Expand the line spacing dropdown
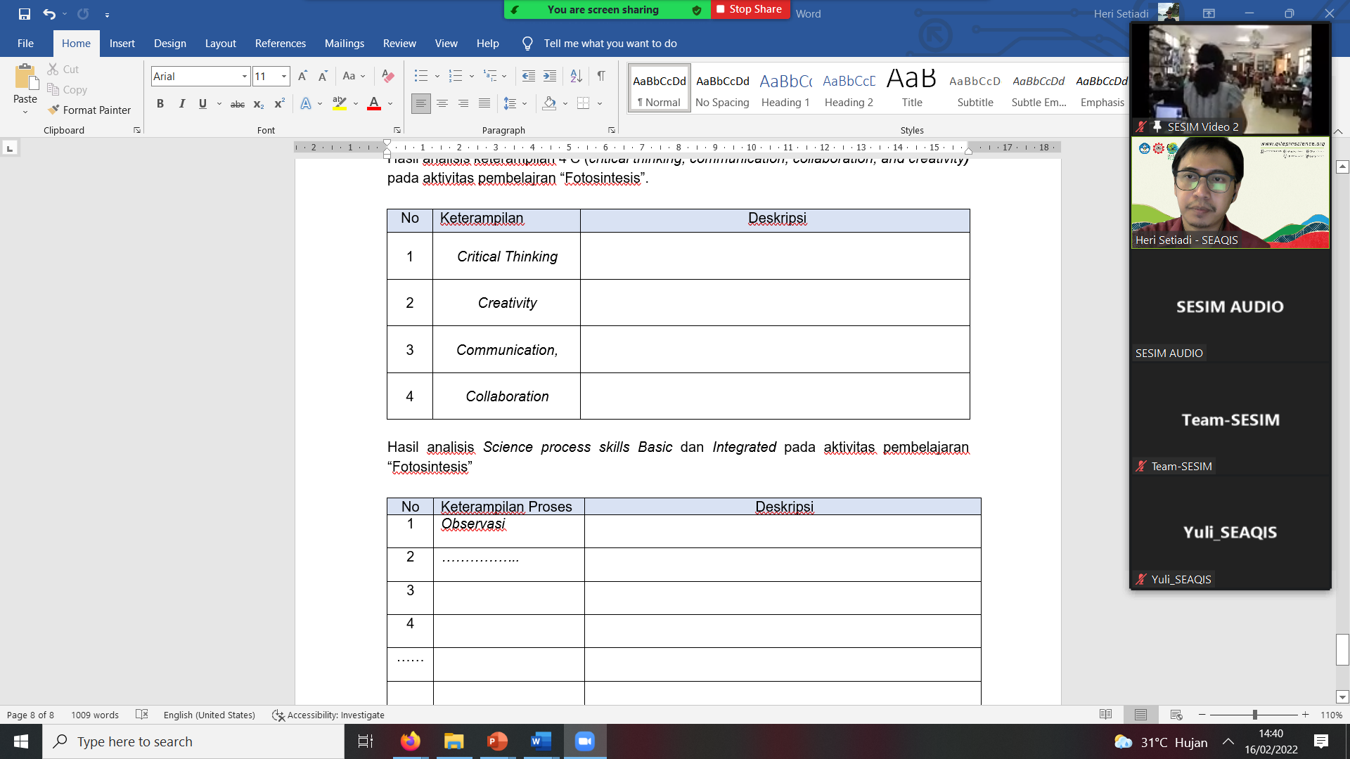 click(x=525, y=103)
